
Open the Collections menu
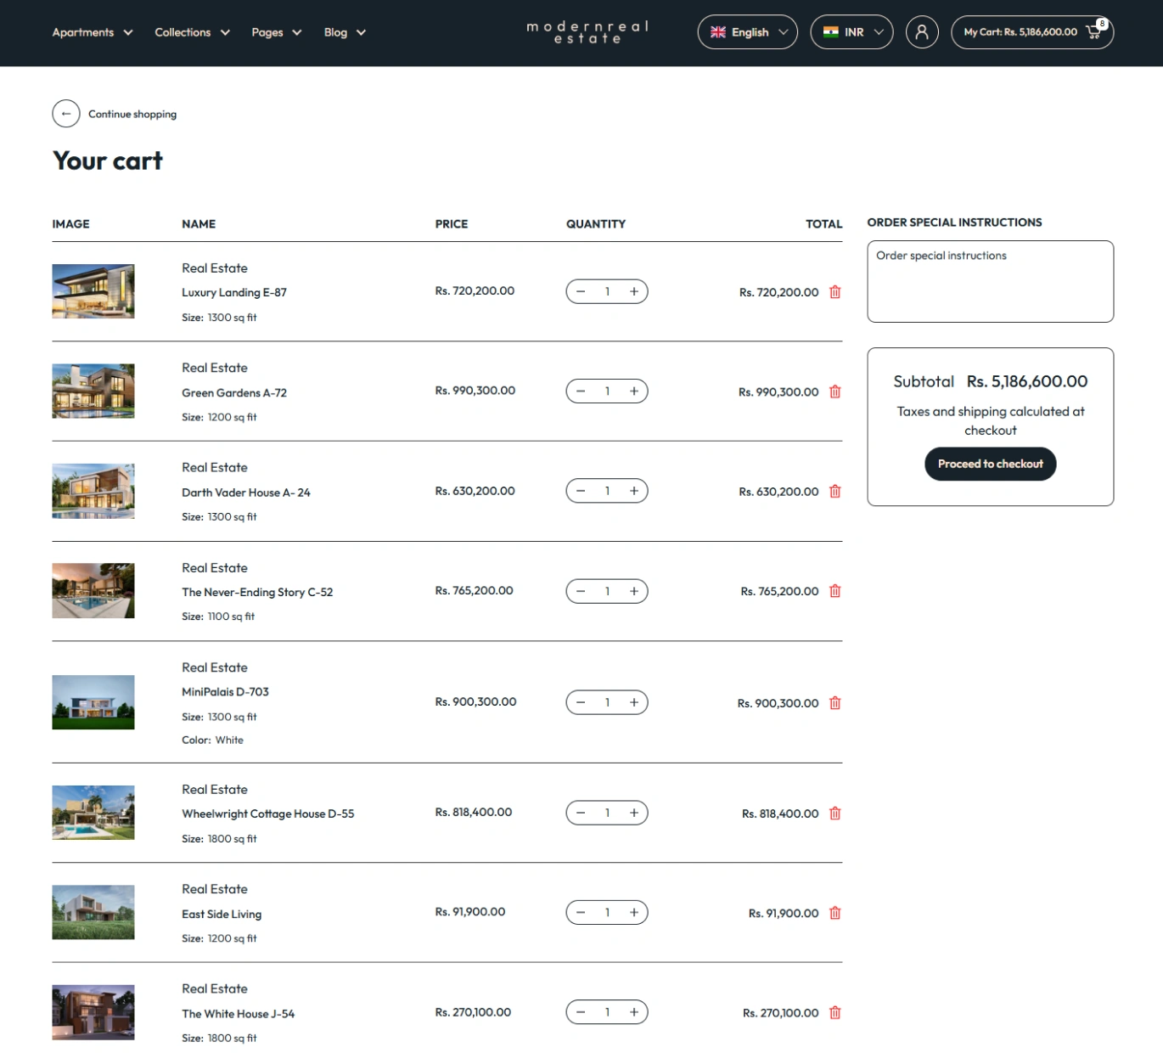[192, 32]
